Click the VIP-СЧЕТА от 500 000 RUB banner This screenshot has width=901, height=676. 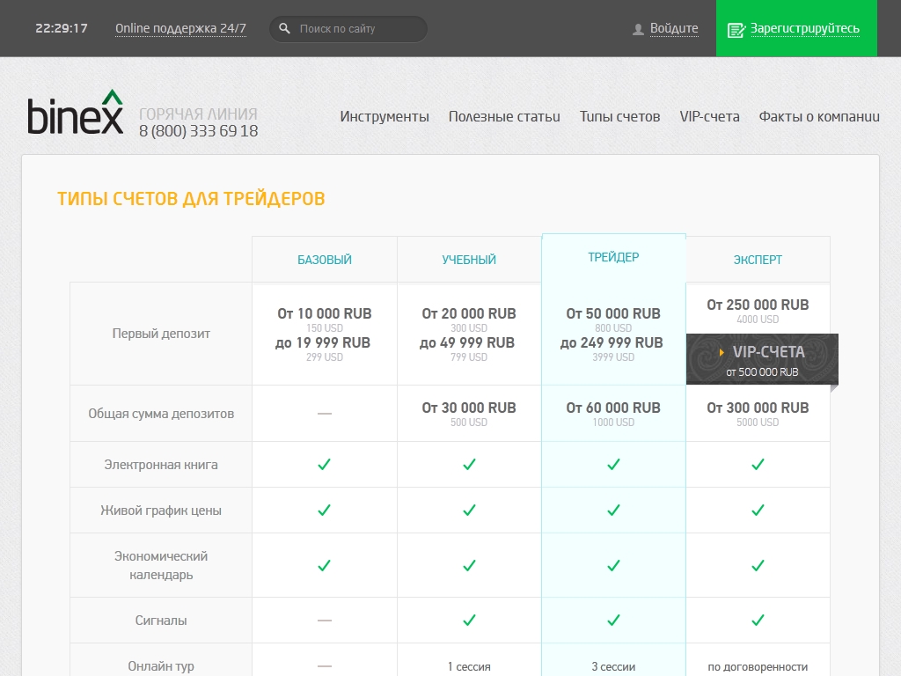click(762, 360)
